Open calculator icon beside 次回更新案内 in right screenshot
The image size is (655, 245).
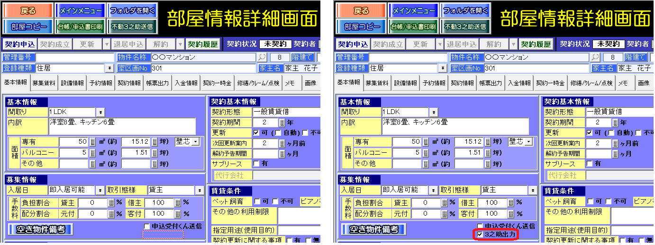click(x=615, y=143)
